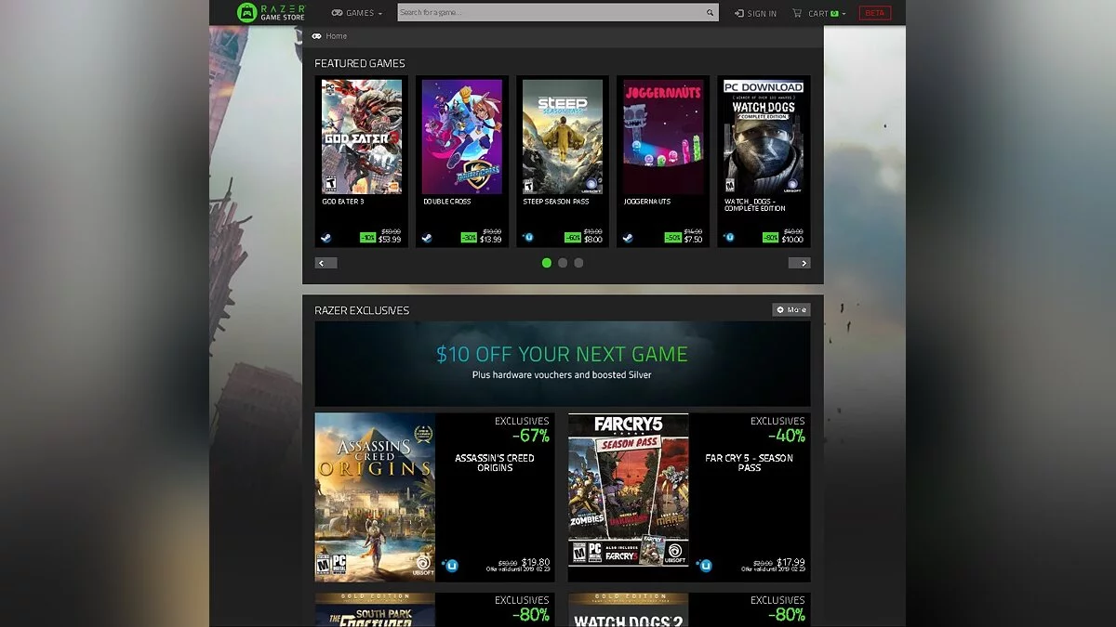Viewport: 1116px width, 627px height.
Task: Click the STEEP SEASON PASS title text
Action: coord(555,202)
